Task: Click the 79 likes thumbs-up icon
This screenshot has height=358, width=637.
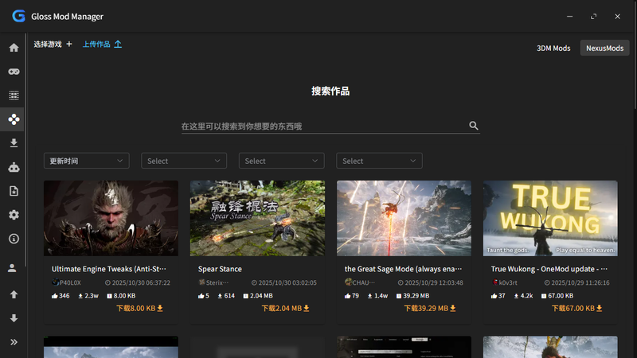Action: pyautogui.click(x=347, y=296)
